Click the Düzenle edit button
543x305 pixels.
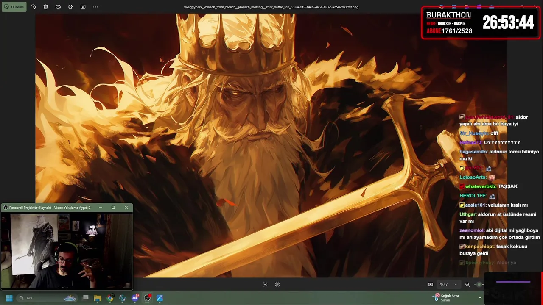coord(14,7)
